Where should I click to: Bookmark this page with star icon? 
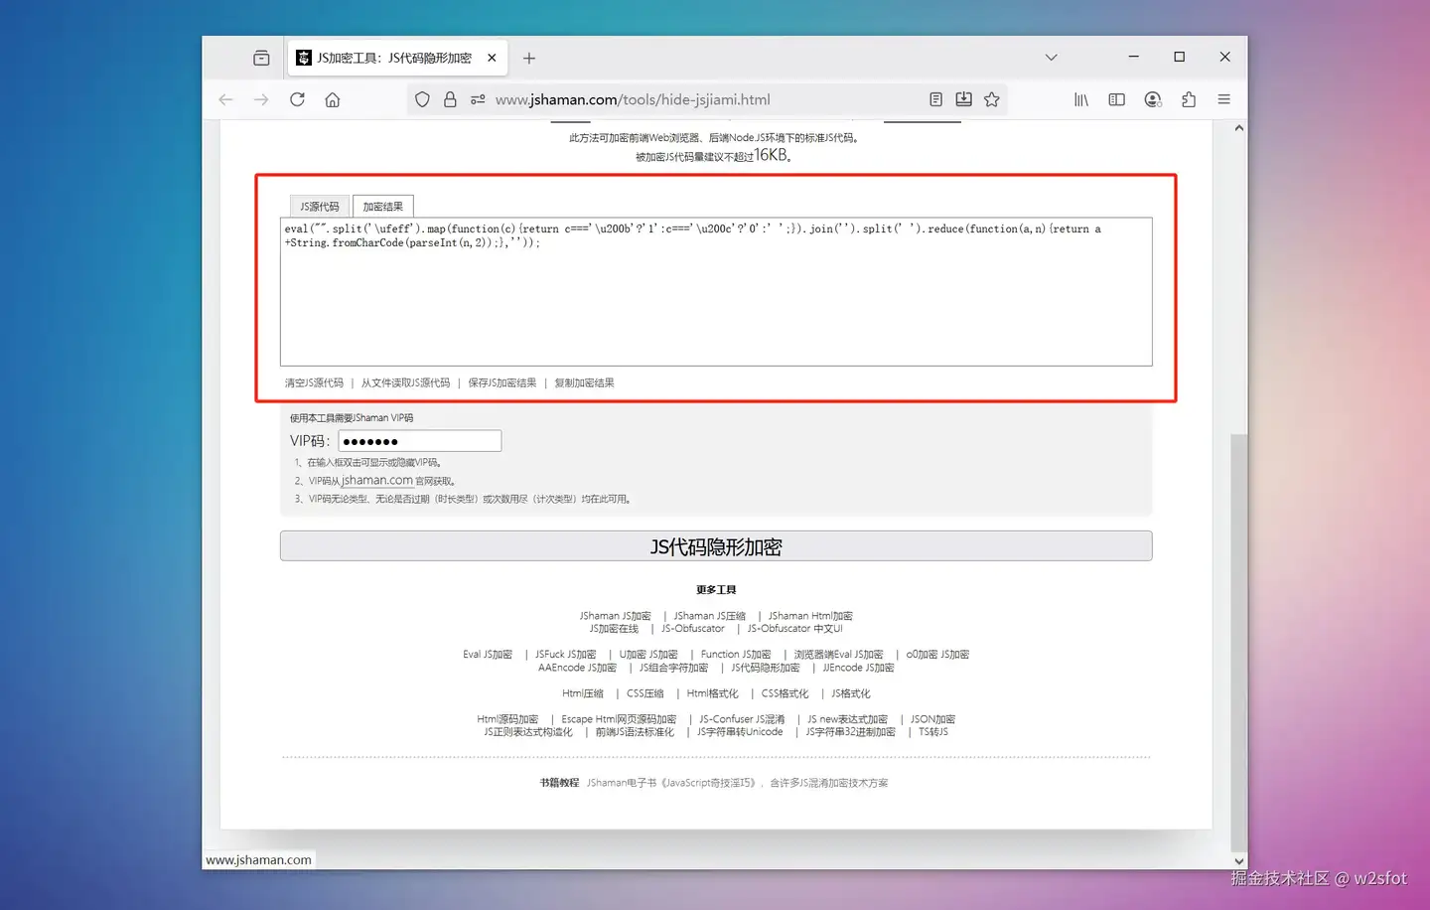point(991,99)
